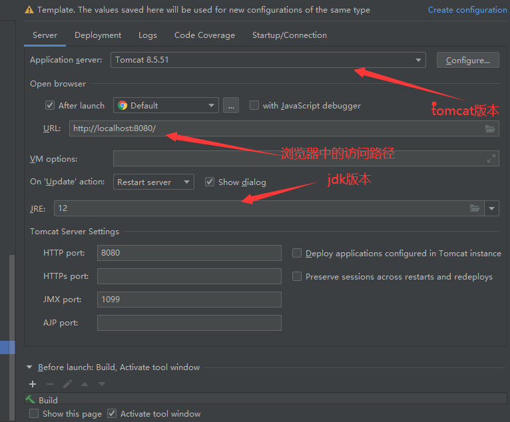Click the Chrome icon in browser dropdown
Screen dimensions: 510x422
[x=123, y=105]
